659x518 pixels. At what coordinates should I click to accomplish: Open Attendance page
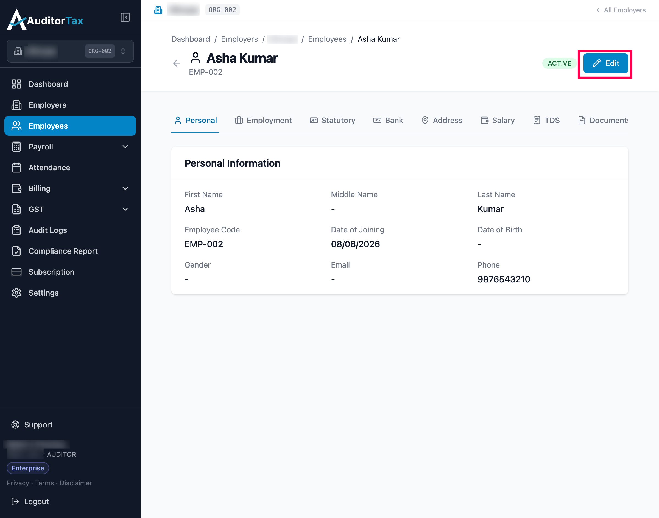coord(70,168)
